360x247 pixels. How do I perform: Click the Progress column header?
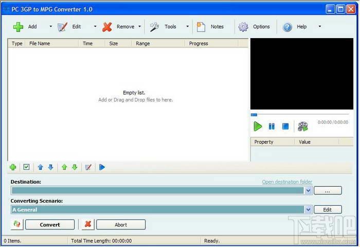pos(212,43)
